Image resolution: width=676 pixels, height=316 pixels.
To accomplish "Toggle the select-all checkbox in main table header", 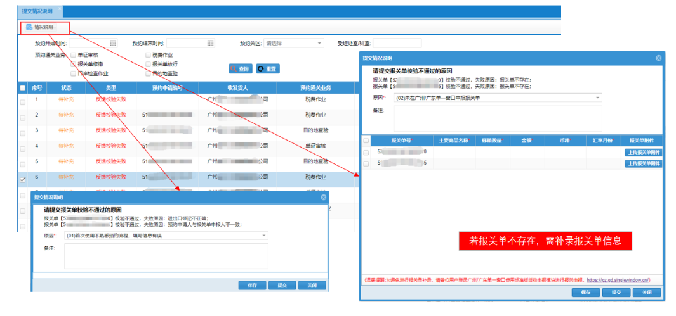I will click(x=22, y=87).
